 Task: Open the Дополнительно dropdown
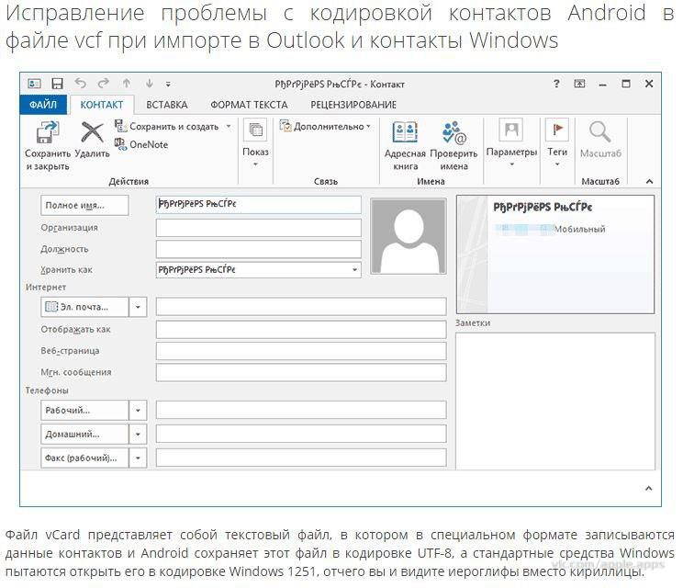325,127
